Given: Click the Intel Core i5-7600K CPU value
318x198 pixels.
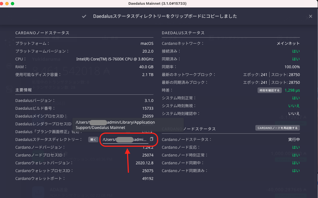Looking at the screenshot, I should tap(115, 59).
